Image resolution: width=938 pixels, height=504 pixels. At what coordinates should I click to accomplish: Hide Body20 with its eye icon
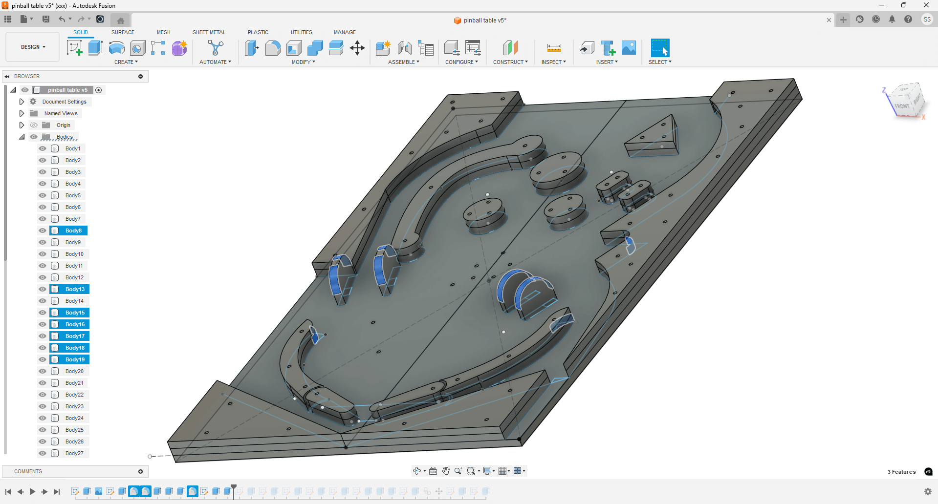(43, 371)
